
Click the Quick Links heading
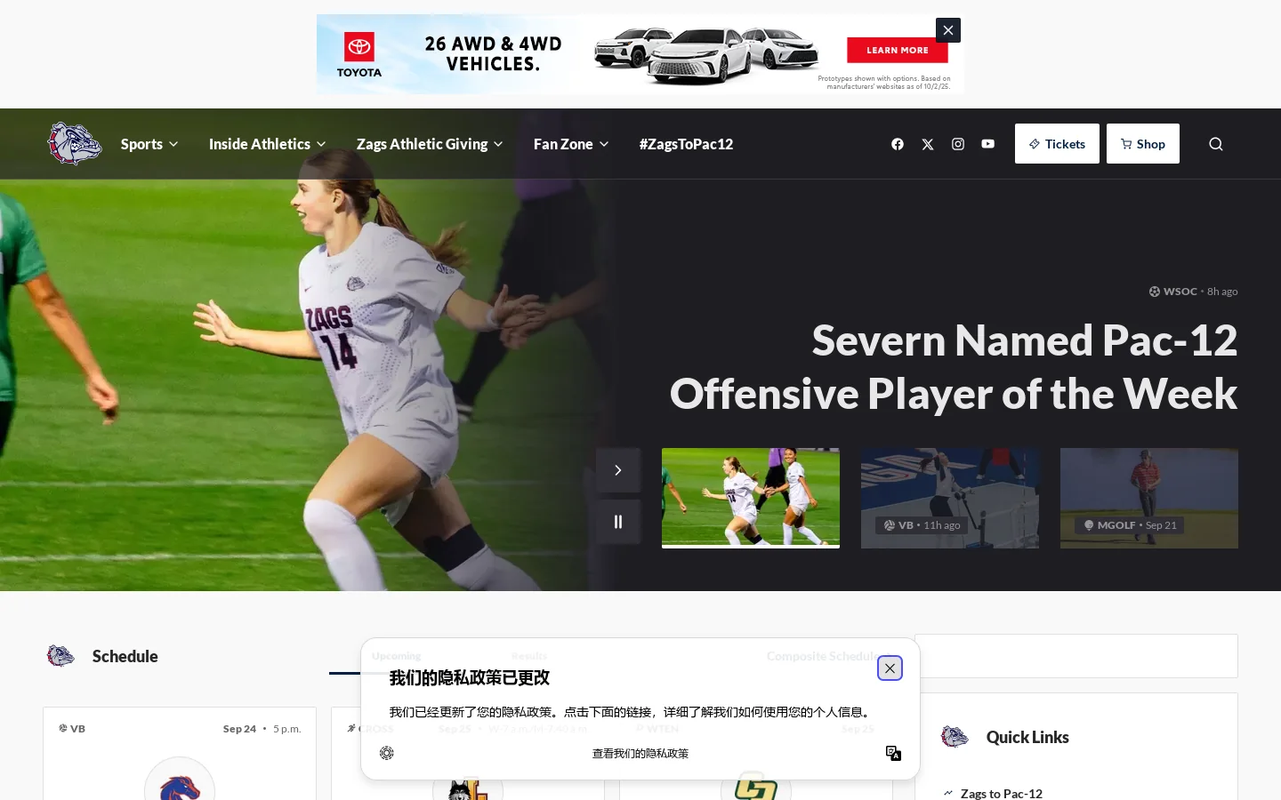[x=1027, y=738]
